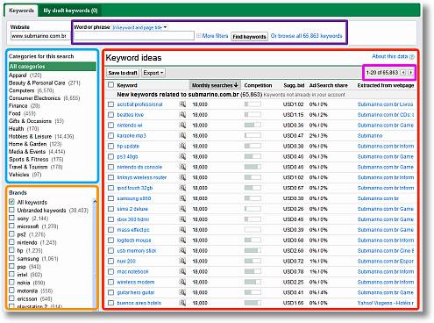
Task: Check the beatles love keyword checkbox
Action: click(110, 115)
